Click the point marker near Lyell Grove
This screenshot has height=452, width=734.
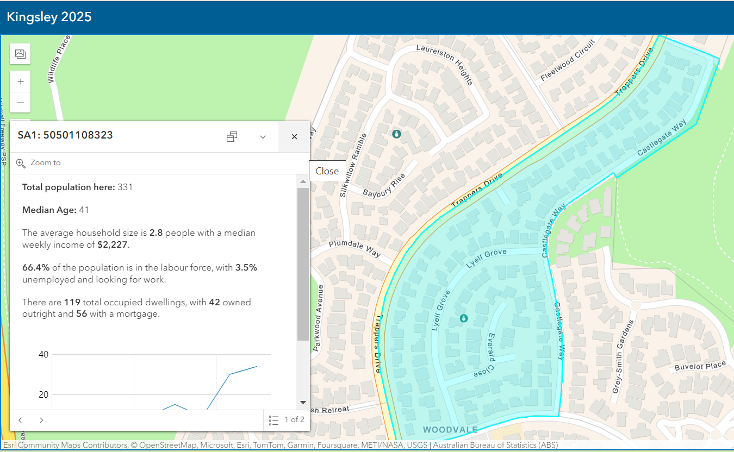point(463,318)
